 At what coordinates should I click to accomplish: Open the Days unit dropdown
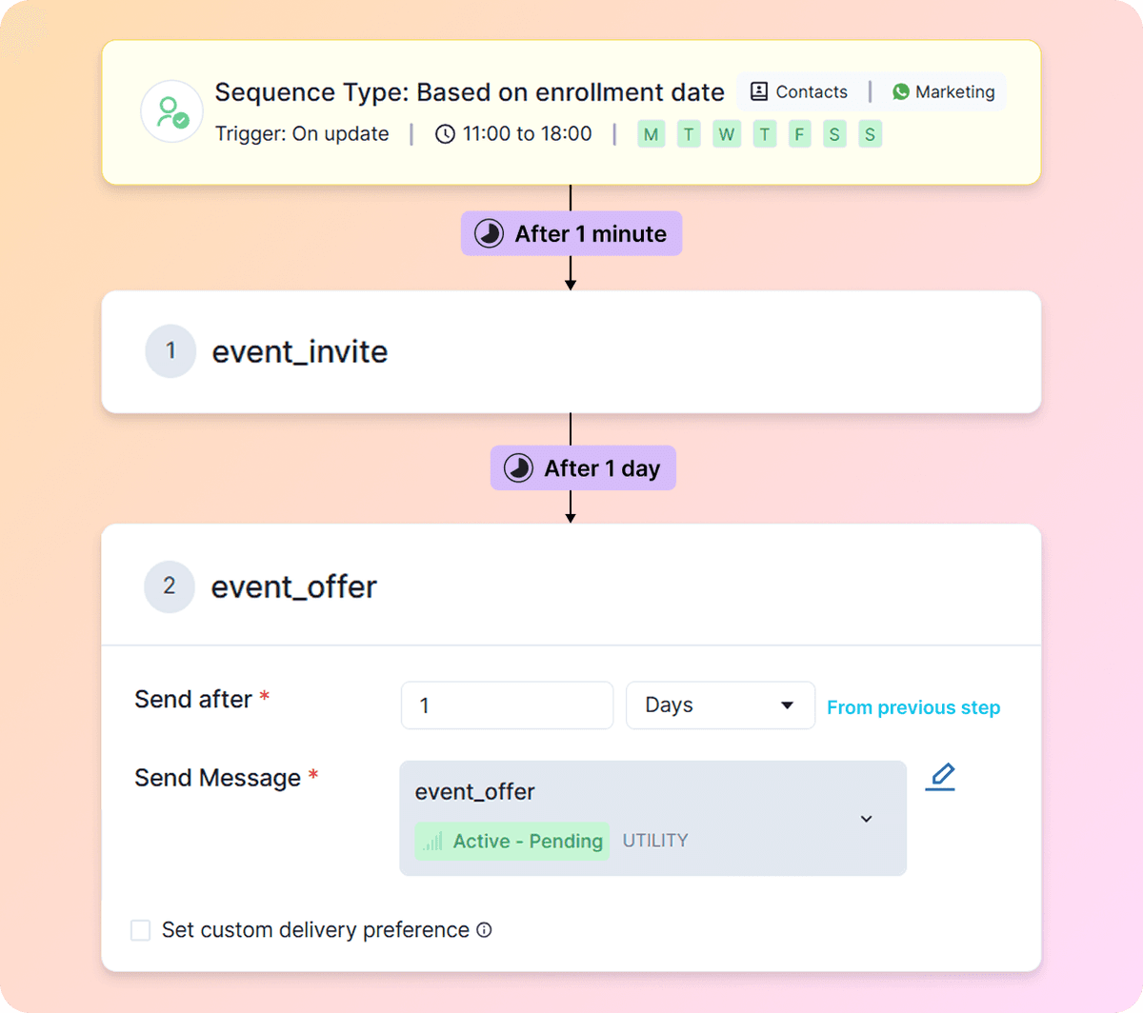click(720, 705)
